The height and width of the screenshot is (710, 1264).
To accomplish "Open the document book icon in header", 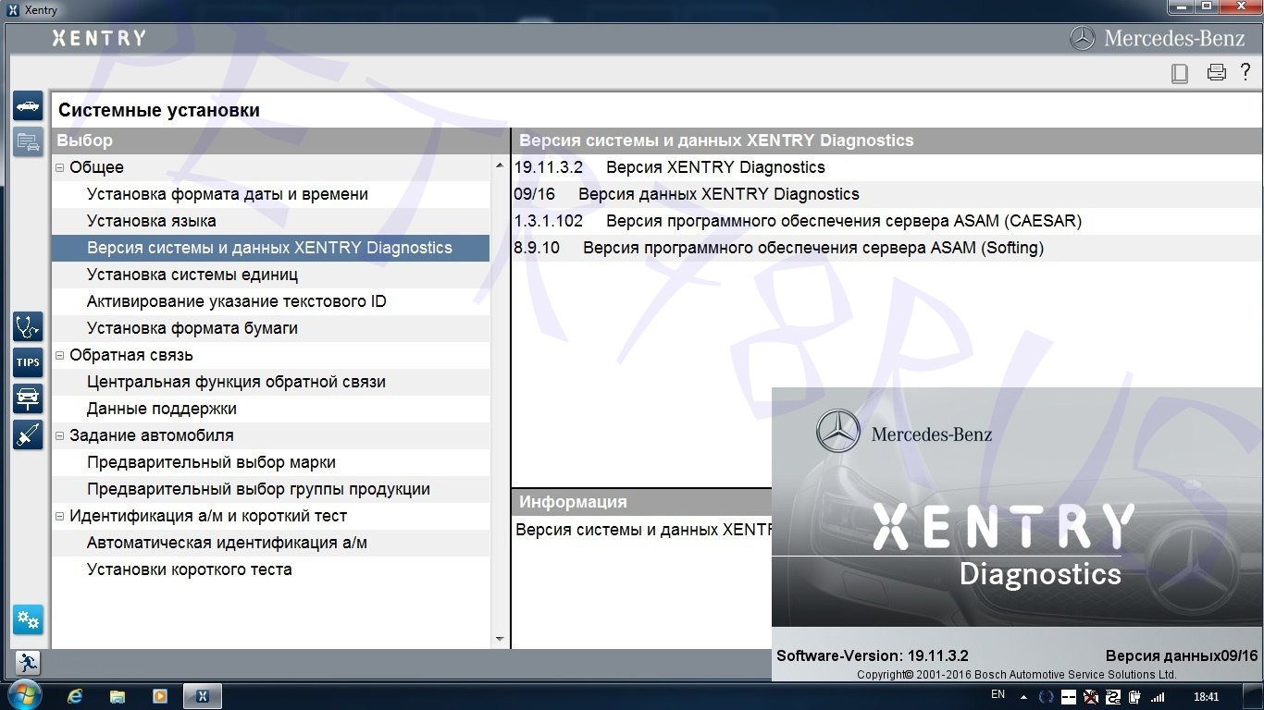I will click(1180, 73).
